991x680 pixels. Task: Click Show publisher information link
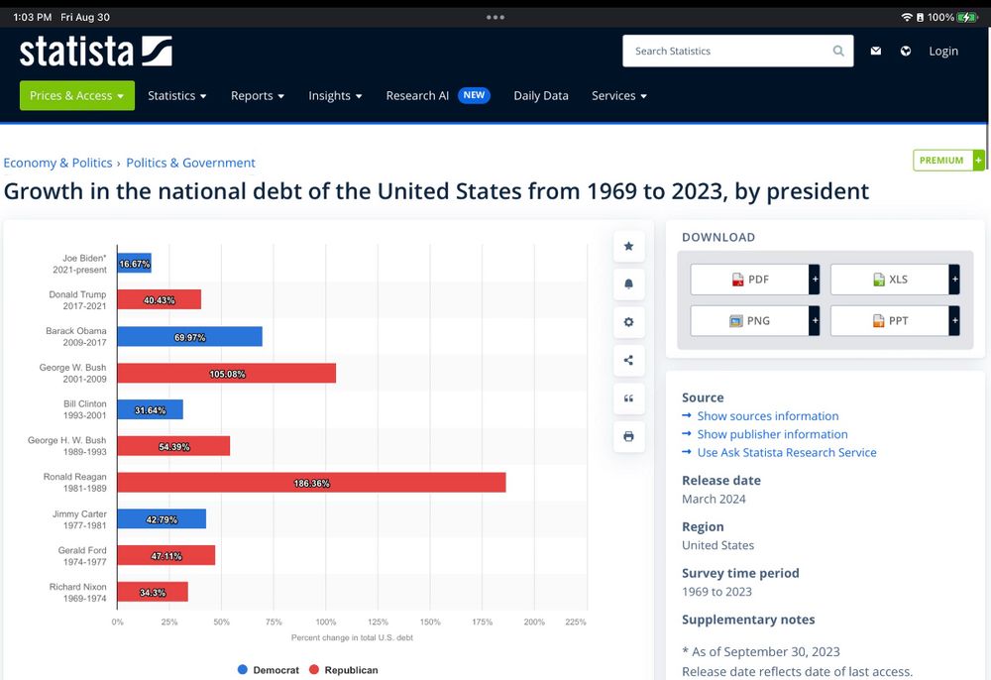point(772,434)
